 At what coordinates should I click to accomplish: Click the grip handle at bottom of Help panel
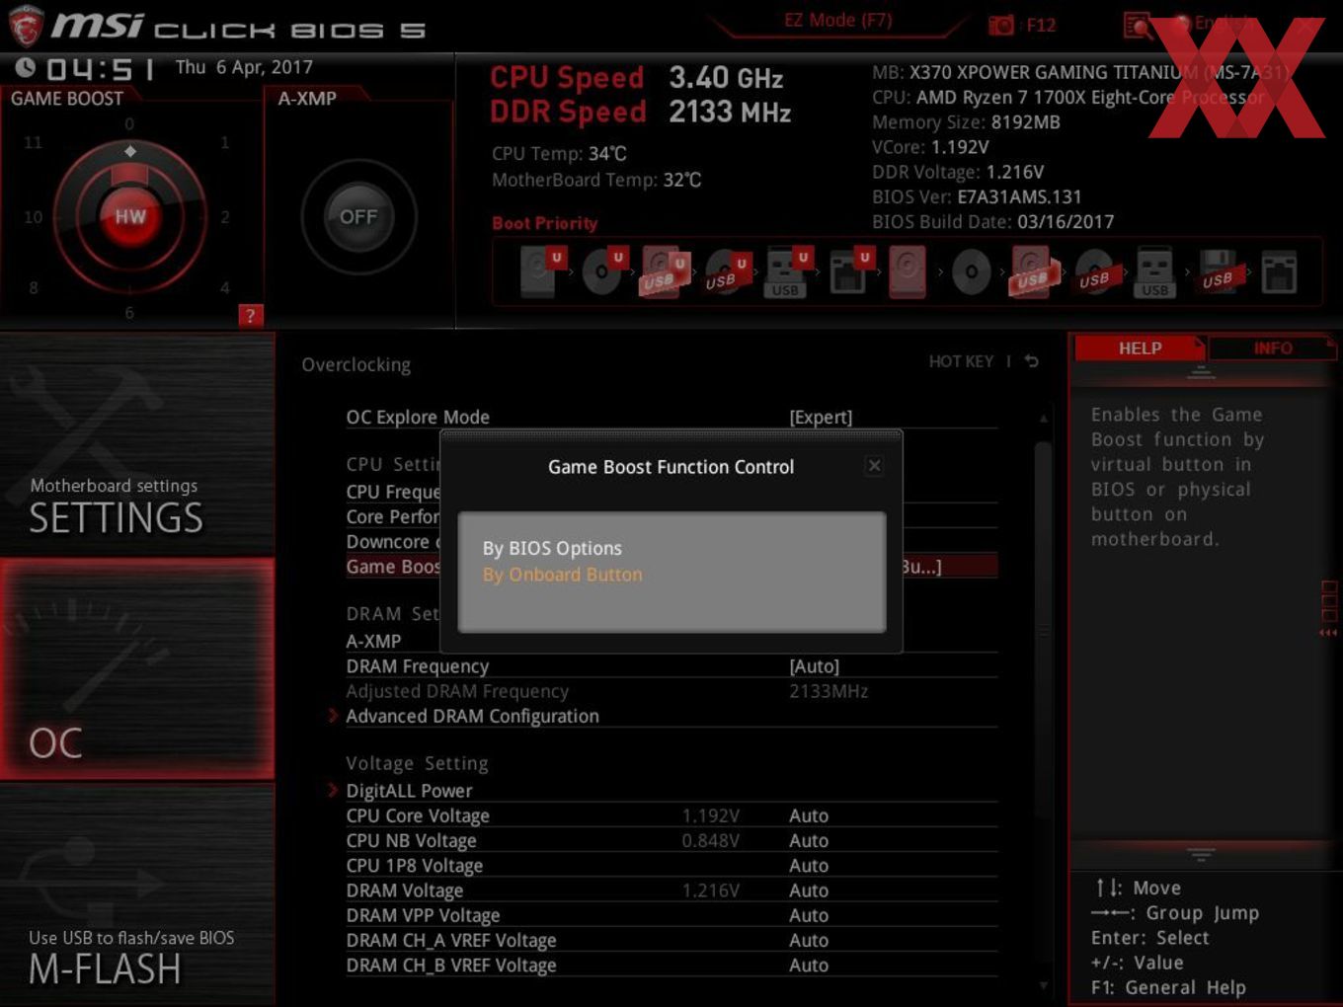[1201, 854]
